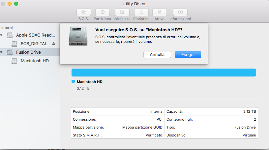Click the Capacità value 3,12 TB
The width and height of the screenshot is (269, 150).
pyautogui.click(x=250, y=111)
